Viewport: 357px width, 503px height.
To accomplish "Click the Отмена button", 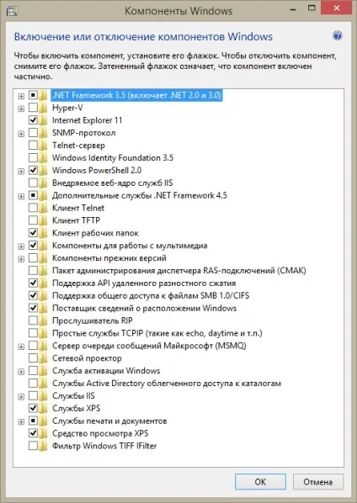I will click(x=317, y=481).
